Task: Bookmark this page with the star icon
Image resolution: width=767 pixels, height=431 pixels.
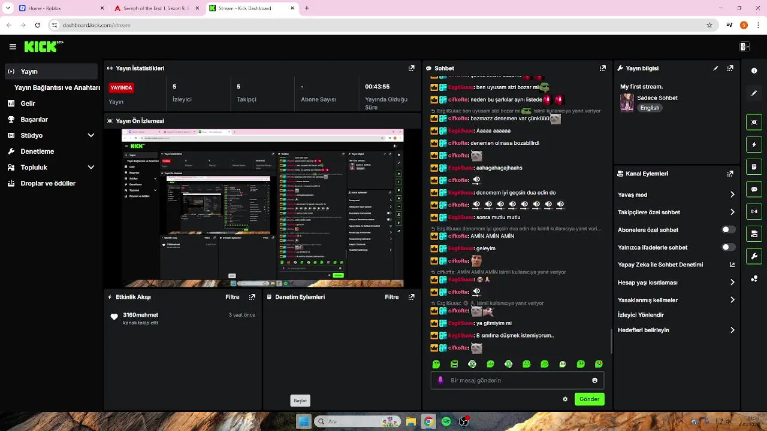Action: click(x=709, y=25)
